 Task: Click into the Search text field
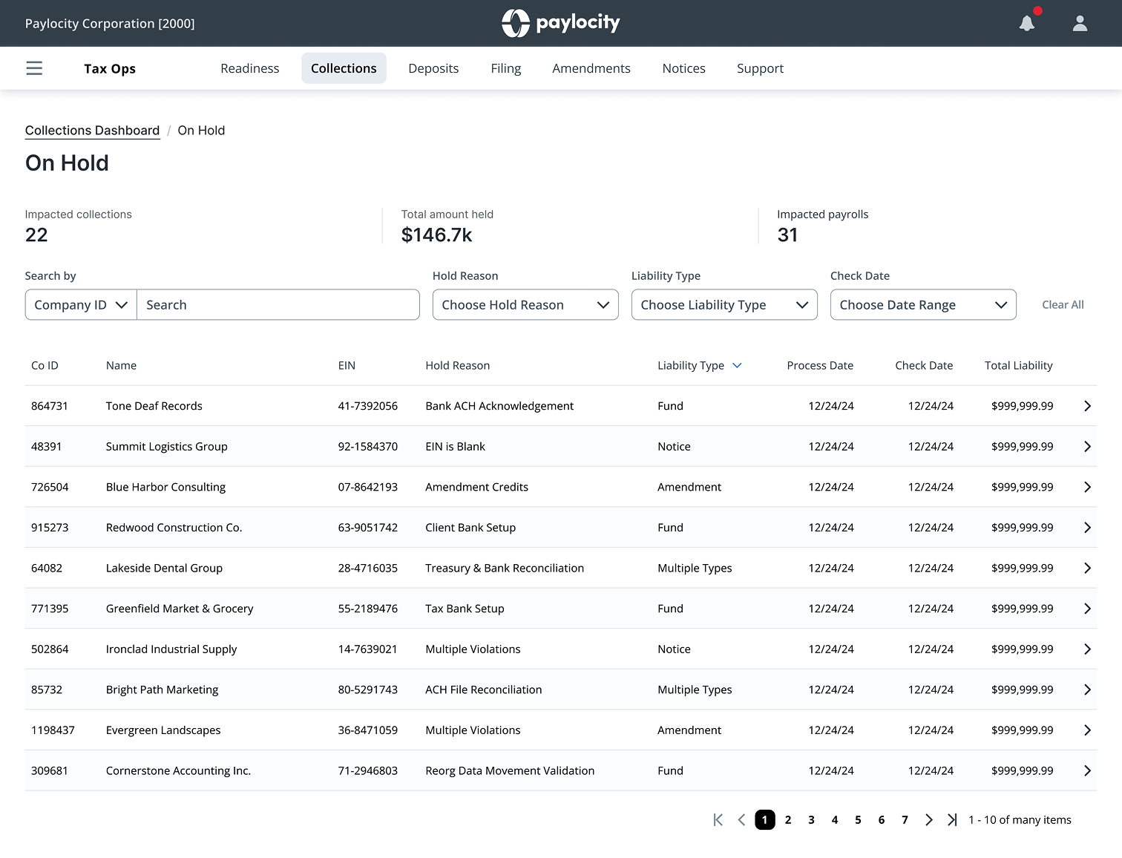tap(278, 305)
